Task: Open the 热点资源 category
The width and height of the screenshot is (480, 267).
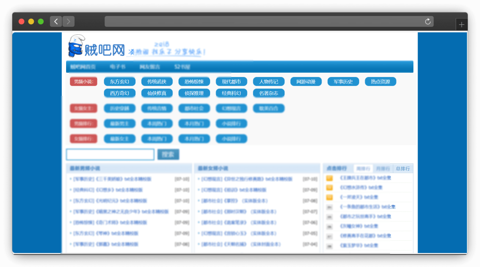Action: [380, 82]
